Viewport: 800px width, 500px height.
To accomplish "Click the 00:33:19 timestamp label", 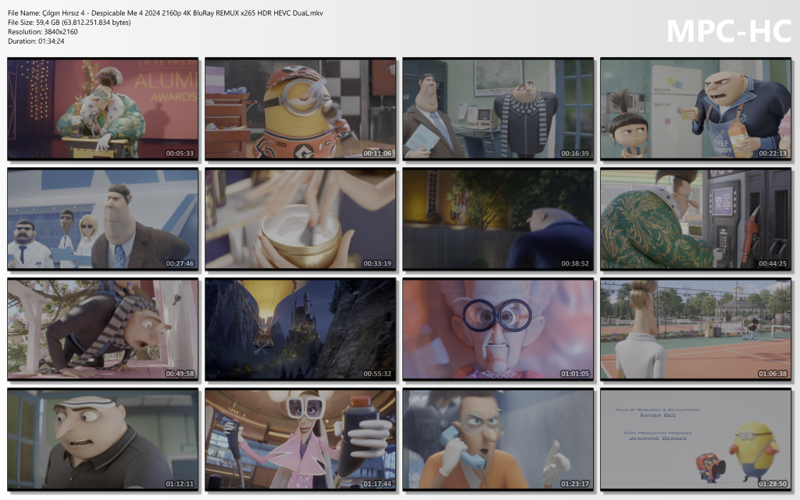I will (x=377, y=263).
